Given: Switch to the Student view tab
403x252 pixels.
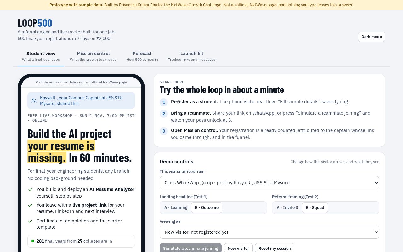Looking at the screenshot, I should [41, 56].
